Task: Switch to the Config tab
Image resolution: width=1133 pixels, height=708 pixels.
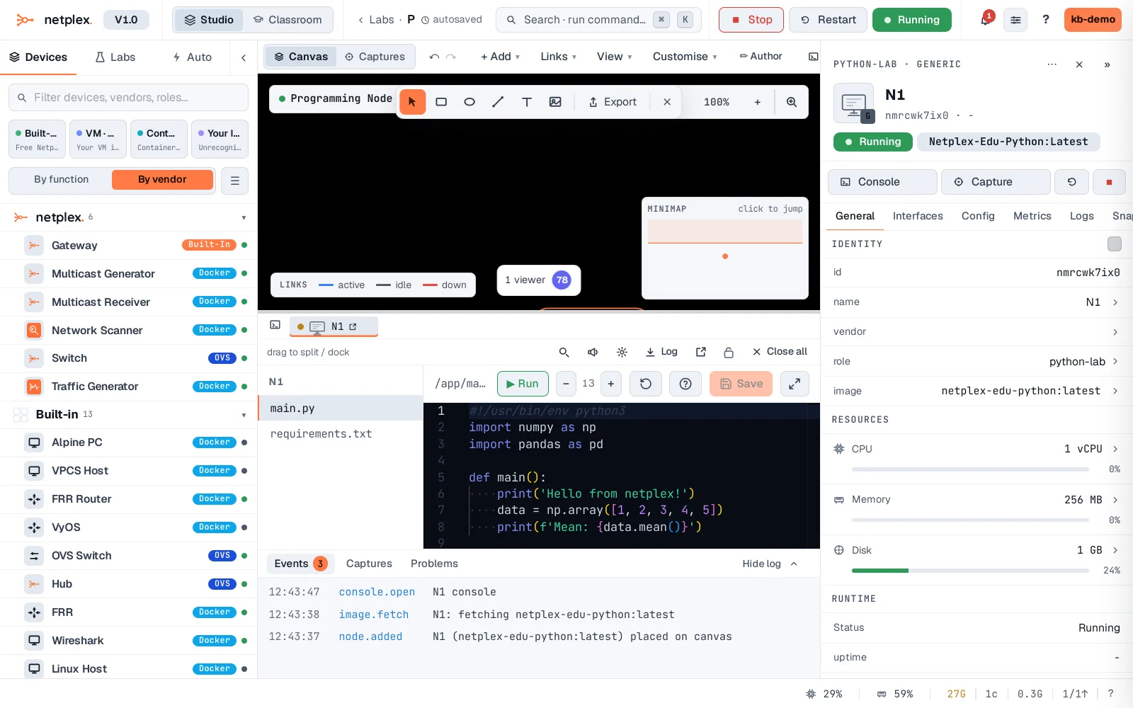Action: tap(978, 216)
